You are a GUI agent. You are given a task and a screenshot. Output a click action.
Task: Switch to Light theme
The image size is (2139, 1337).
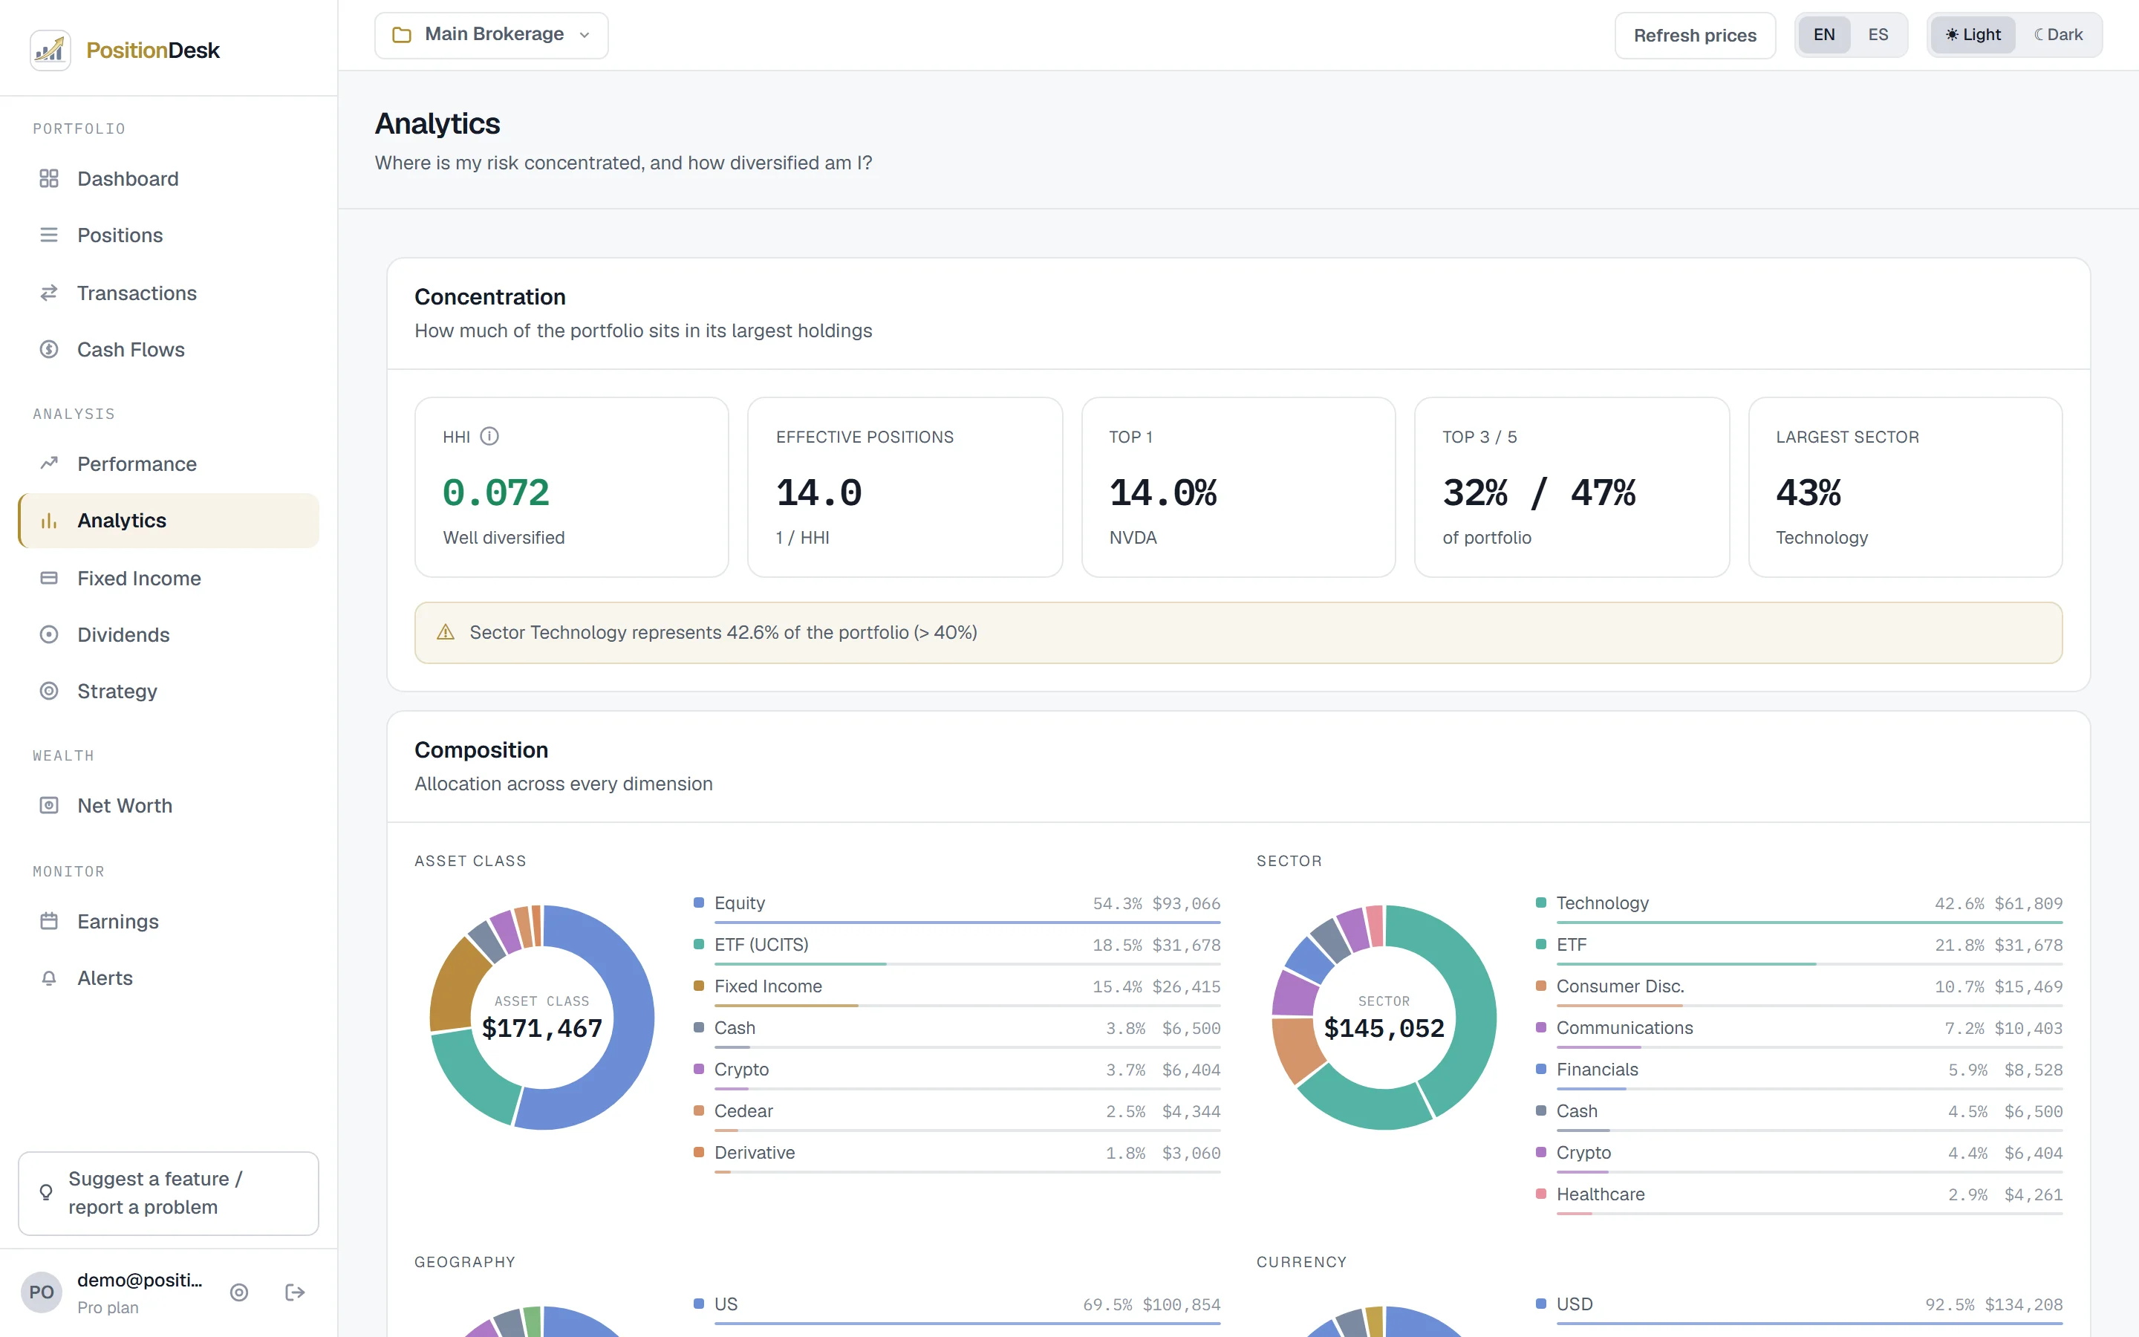click(1973, 34)
